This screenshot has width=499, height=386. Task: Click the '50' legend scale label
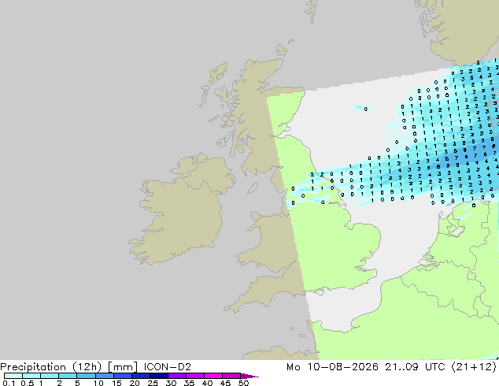tap(243, 383)
